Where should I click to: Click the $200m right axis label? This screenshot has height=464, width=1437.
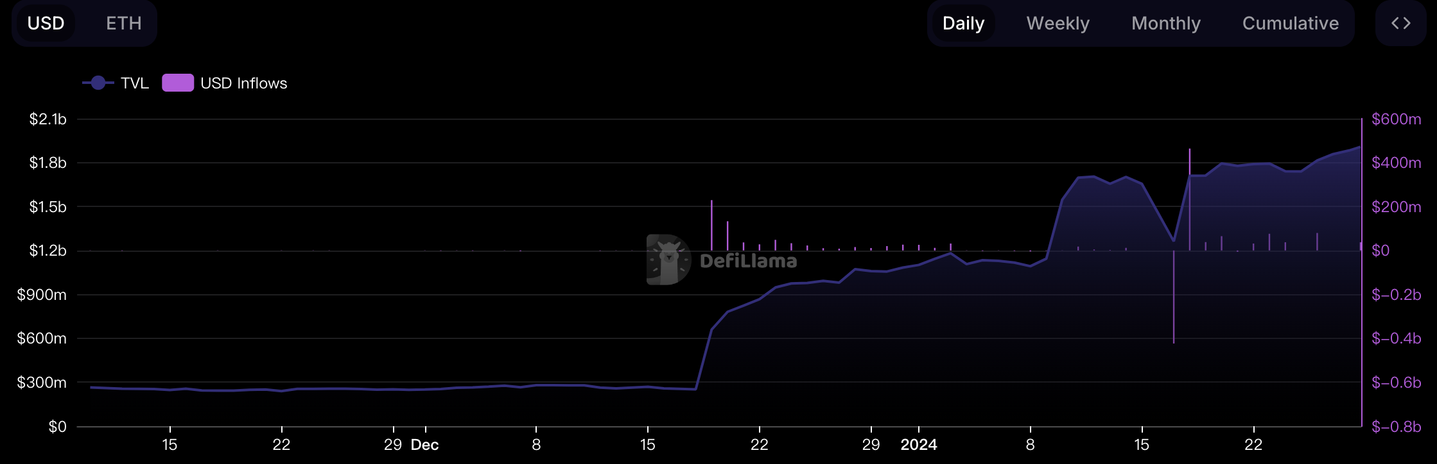(x=1396, y=207)
